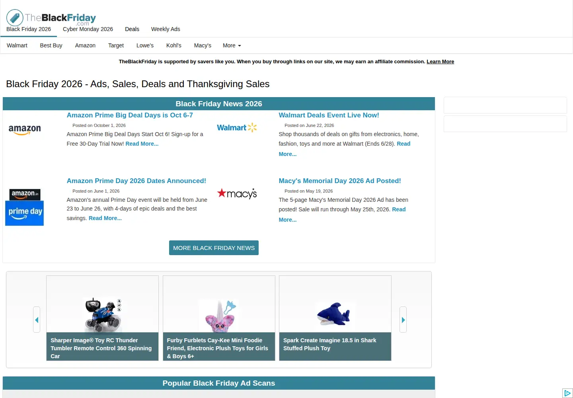573x398 pixels.
Task: Click 'Posted on October 1, 2026' date
Action: [99, 125]
